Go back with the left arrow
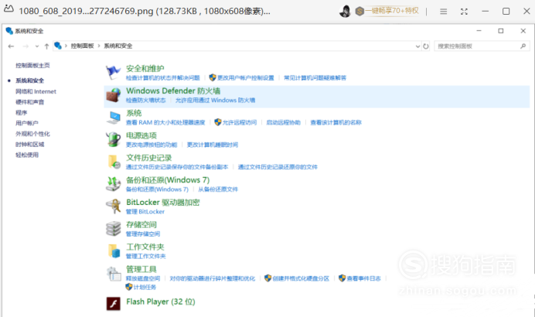This screenshot has width=535, height=317. [11, 46]
